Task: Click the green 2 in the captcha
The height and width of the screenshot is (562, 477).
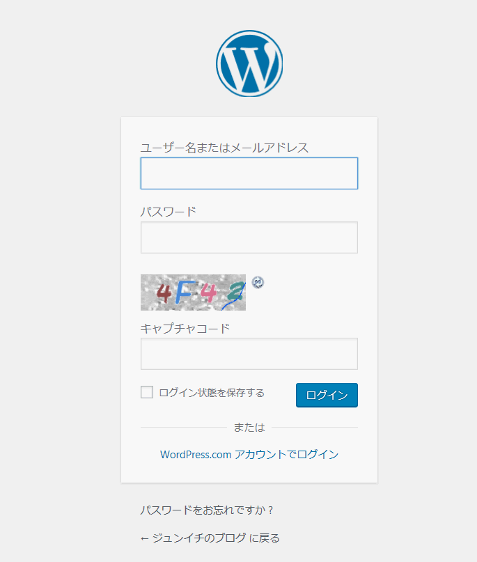Action: coord(235,291)
